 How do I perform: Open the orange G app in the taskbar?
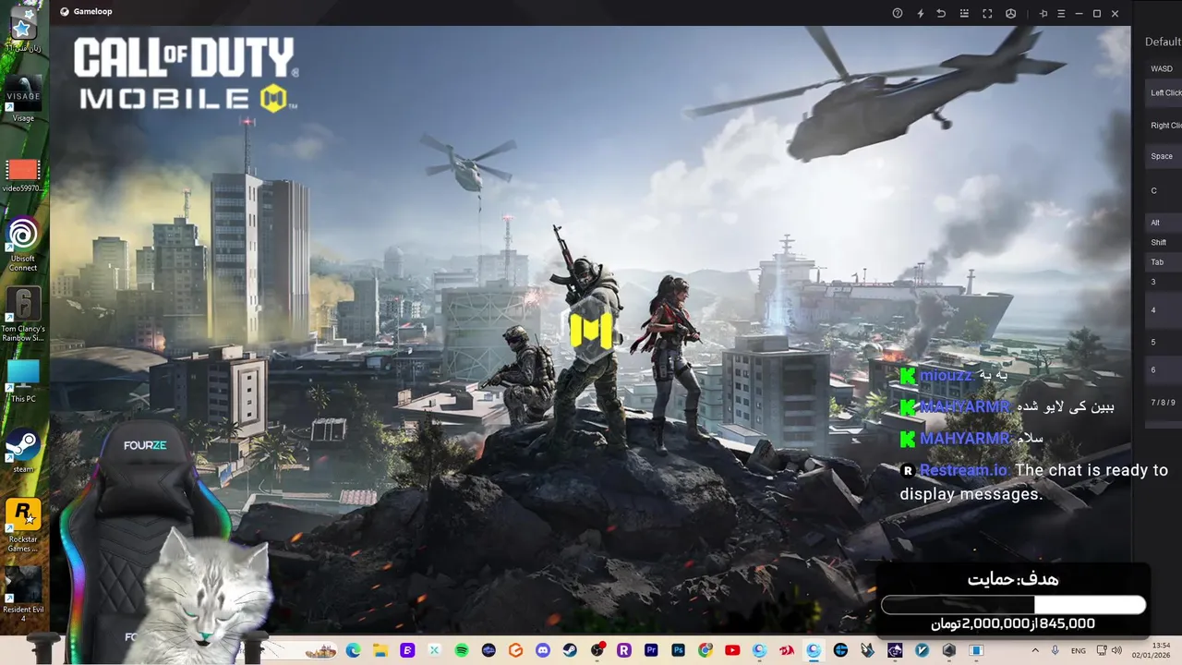516,650
